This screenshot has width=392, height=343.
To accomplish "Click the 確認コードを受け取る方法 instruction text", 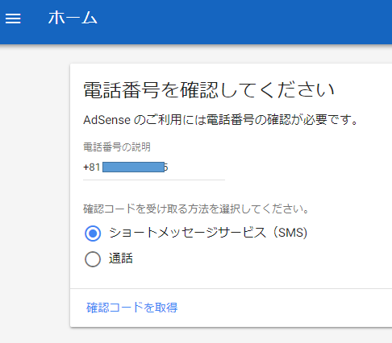I will [196, 209].
